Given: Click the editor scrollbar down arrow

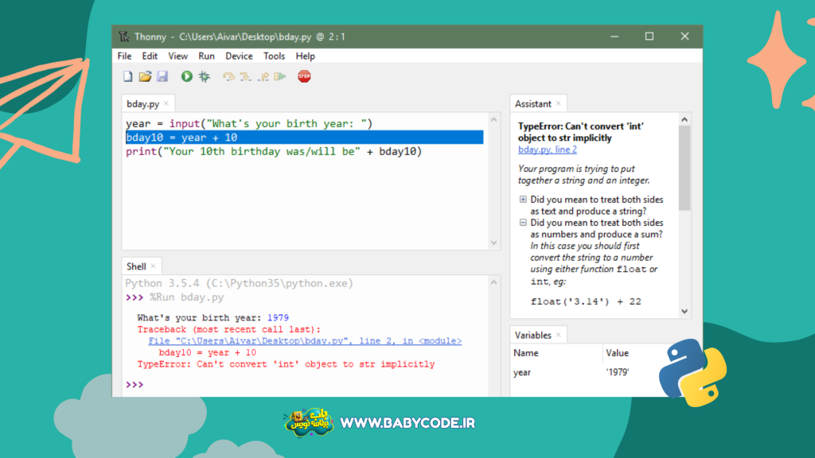Looking at the screenshot, I should tap(493, 243).
